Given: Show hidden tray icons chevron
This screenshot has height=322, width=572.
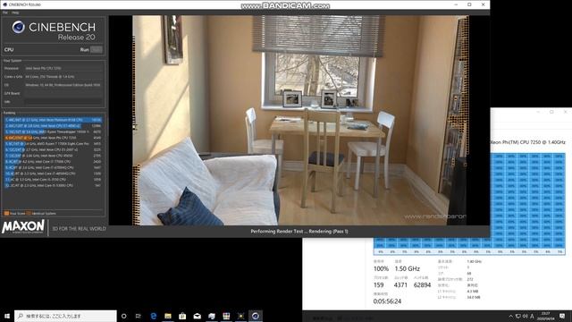Looking at the screenshot, I should 510,316.
